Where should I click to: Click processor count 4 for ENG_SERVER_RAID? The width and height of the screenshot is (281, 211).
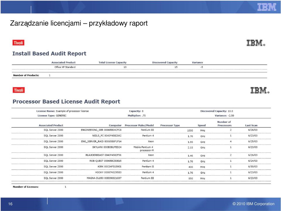coord(231,141)
